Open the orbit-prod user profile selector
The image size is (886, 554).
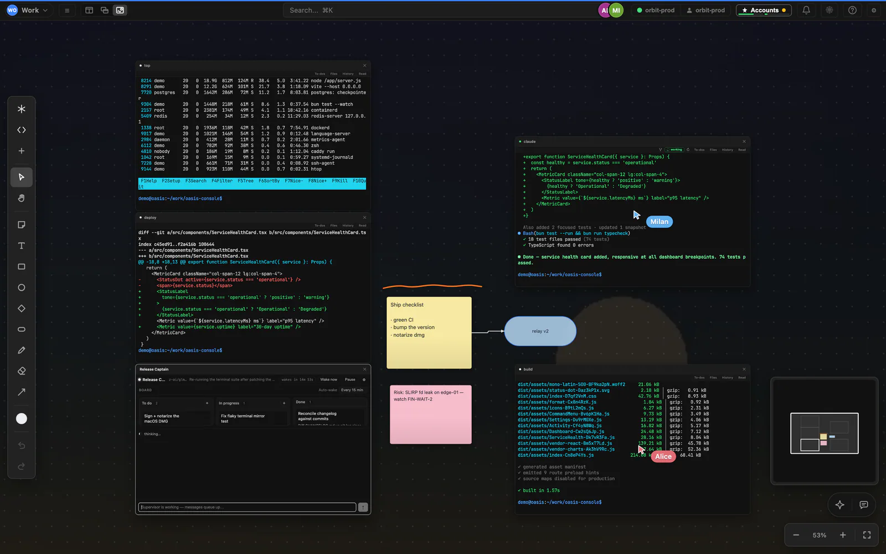[705, 10]
